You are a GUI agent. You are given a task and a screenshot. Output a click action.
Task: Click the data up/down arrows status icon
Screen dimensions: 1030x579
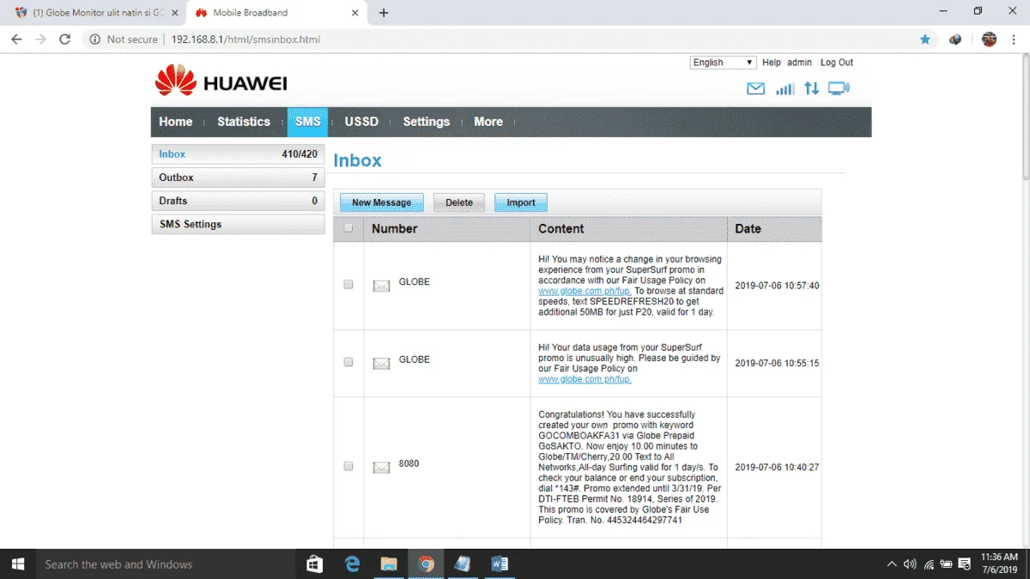[811, 88]
